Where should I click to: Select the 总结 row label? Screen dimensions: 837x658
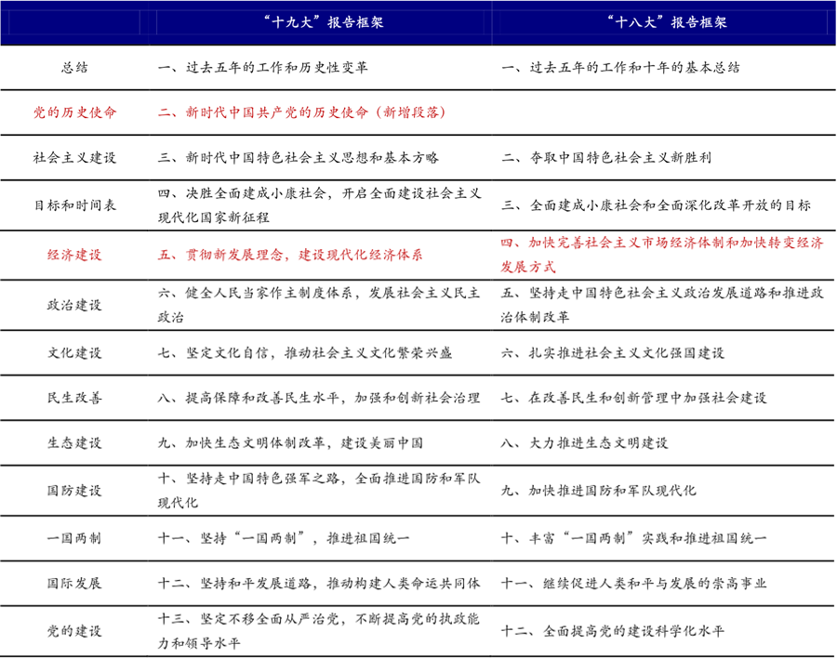pos(74,68)
